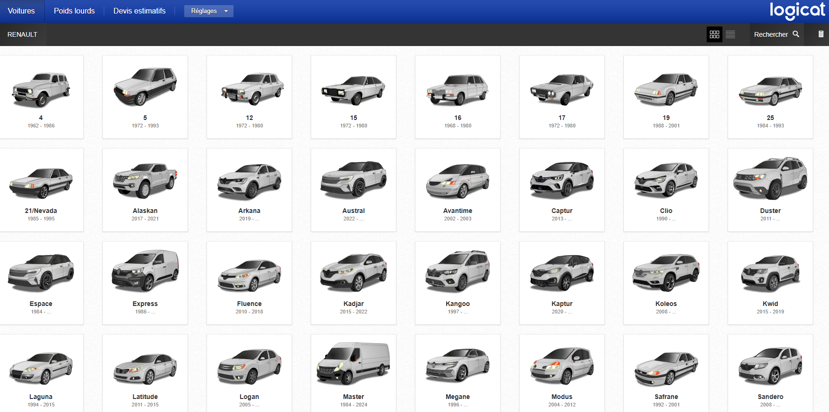Pick the Sandero model card

[x=770, y=373]
